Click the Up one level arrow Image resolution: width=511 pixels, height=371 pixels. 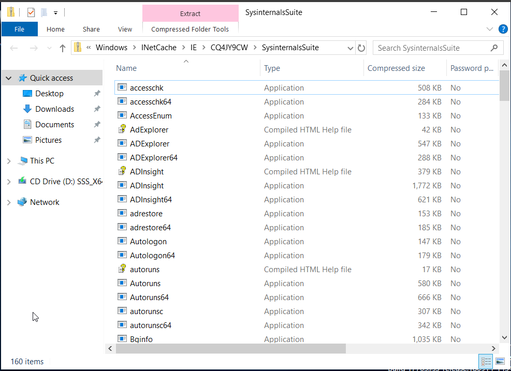(x=63, y=48)
